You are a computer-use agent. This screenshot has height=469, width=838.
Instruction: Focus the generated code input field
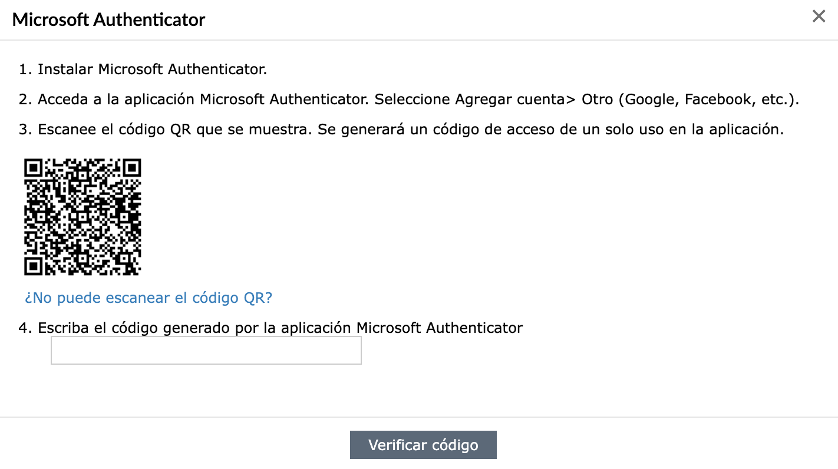206,351
